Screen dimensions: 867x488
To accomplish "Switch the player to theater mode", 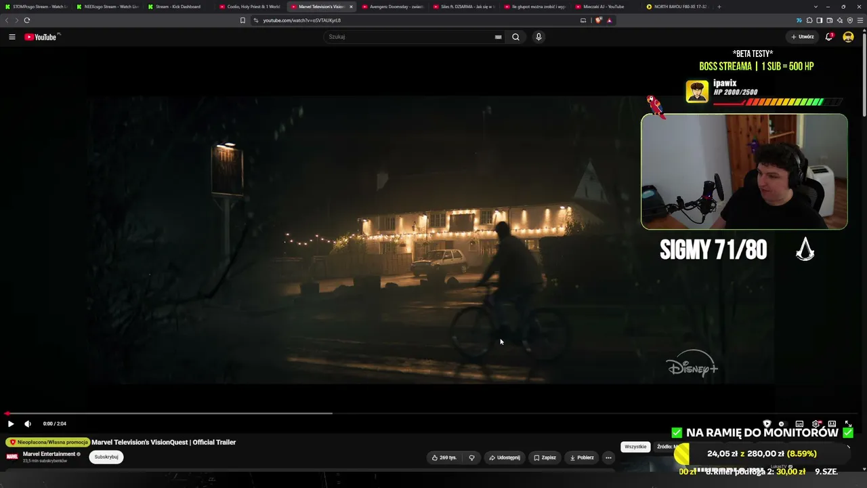I will click(x=832, y=424).
